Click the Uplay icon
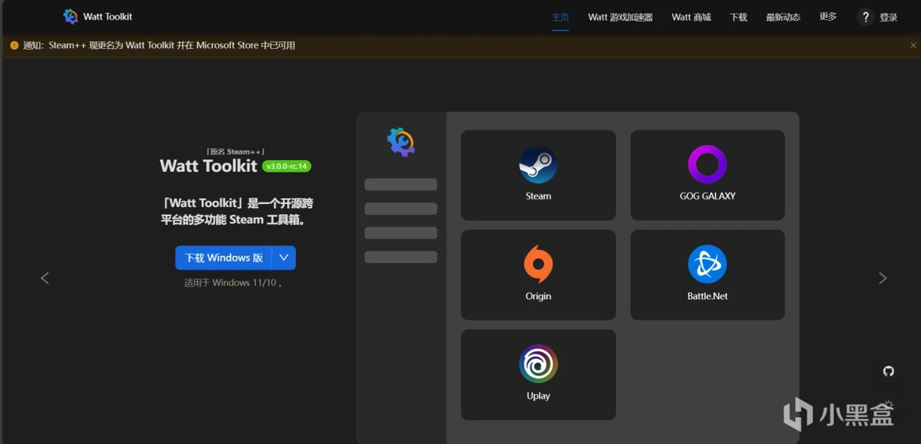The image size is (921, 444). [x=538, y=364]
